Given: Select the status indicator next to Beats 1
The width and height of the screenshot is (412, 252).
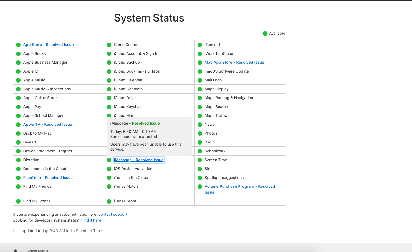Looking at the screenshot, I should coord(18,142).
